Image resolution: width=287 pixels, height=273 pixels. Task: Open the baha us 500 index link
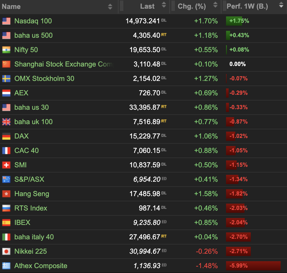point(33,35)
